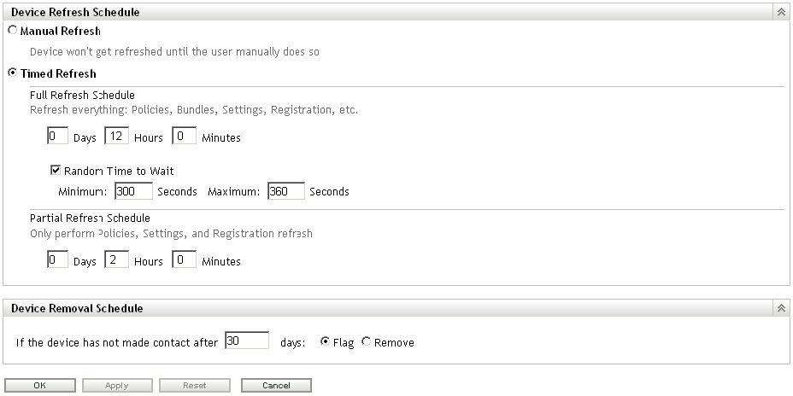This screenshot has height=396, width=793.
Task: Click 'If the device has not made contact after'
Action: tap(117, 342)
